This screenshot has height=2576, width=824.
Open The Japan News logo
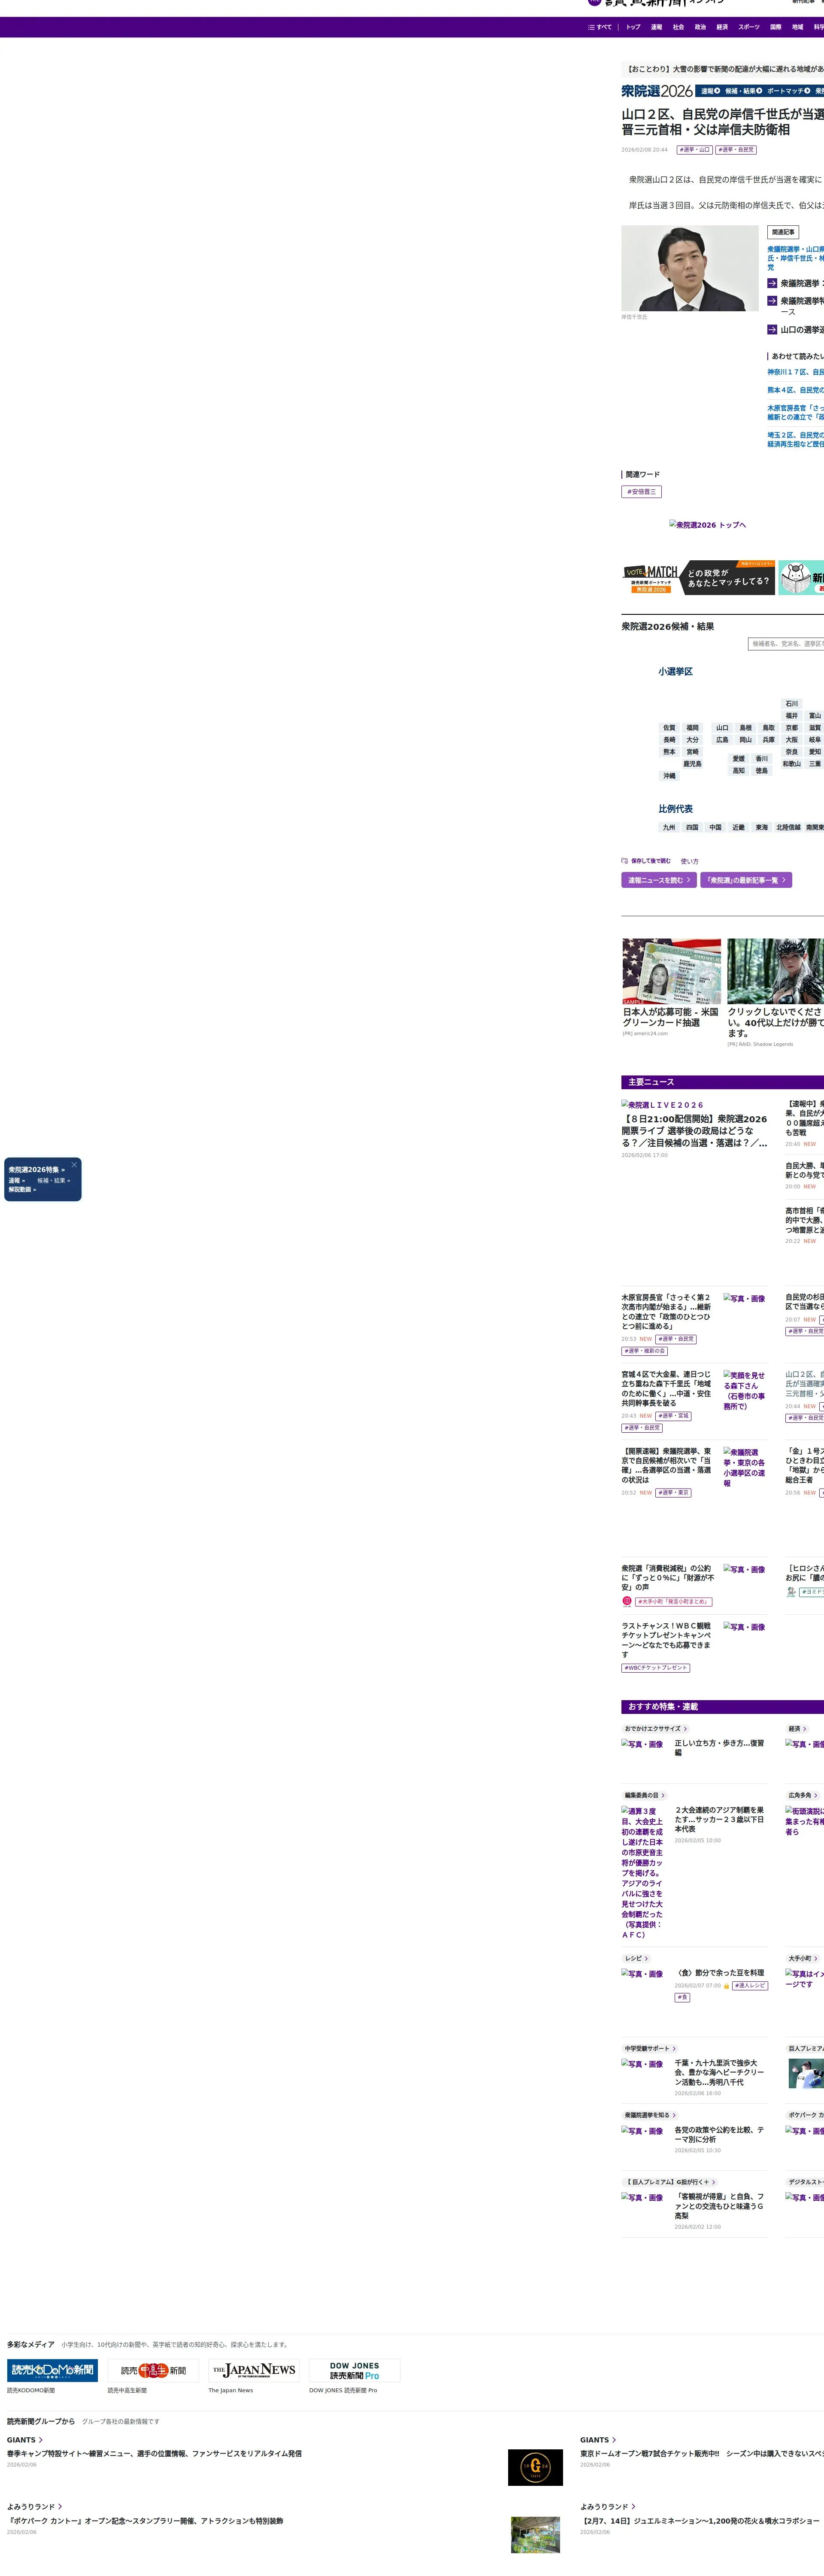coord(254,2370)
